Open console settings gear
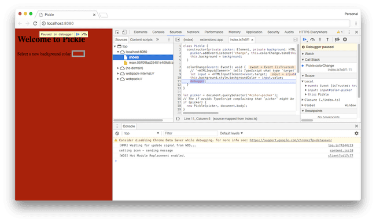Viewport: 376px width, 222px height. click(356, 133)
